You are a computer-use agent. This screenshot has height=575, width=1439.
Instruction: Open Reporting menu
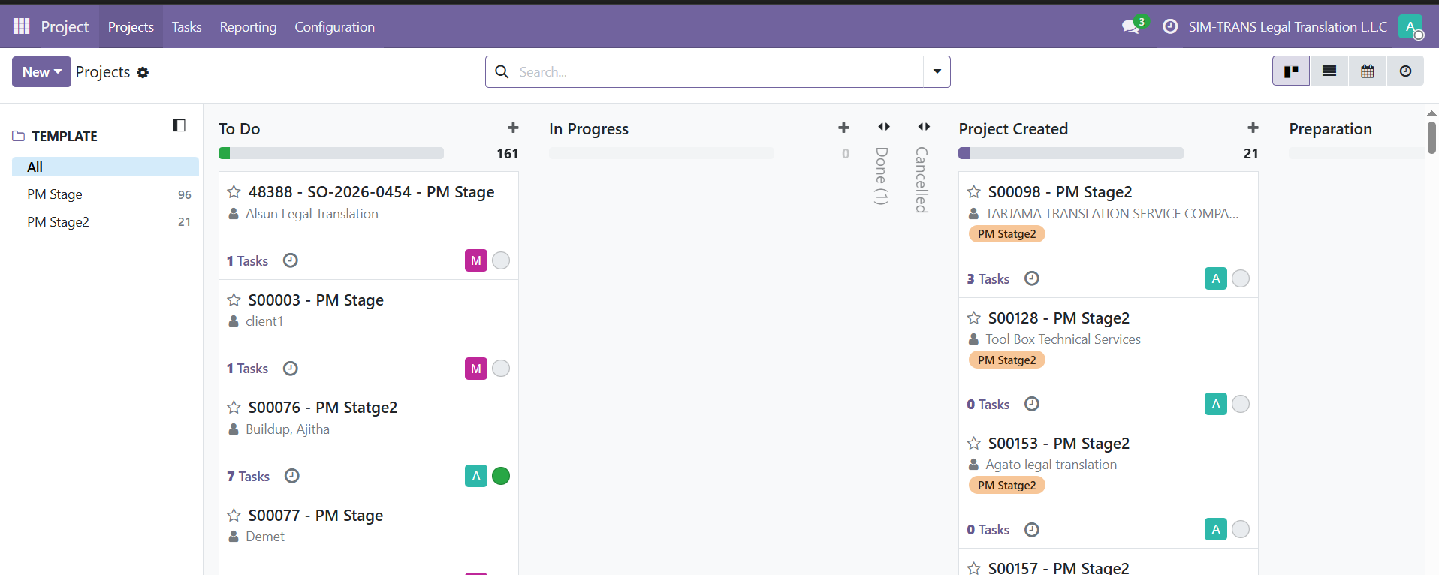(248, 27)
